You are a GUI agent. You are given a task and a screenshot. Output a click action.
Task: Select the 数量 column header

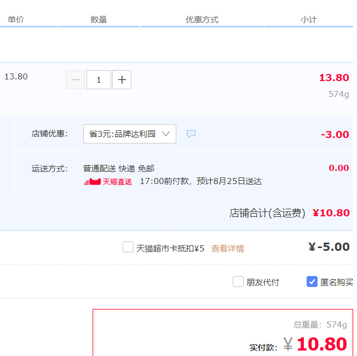pyautogui.click(x=99, y=20)
